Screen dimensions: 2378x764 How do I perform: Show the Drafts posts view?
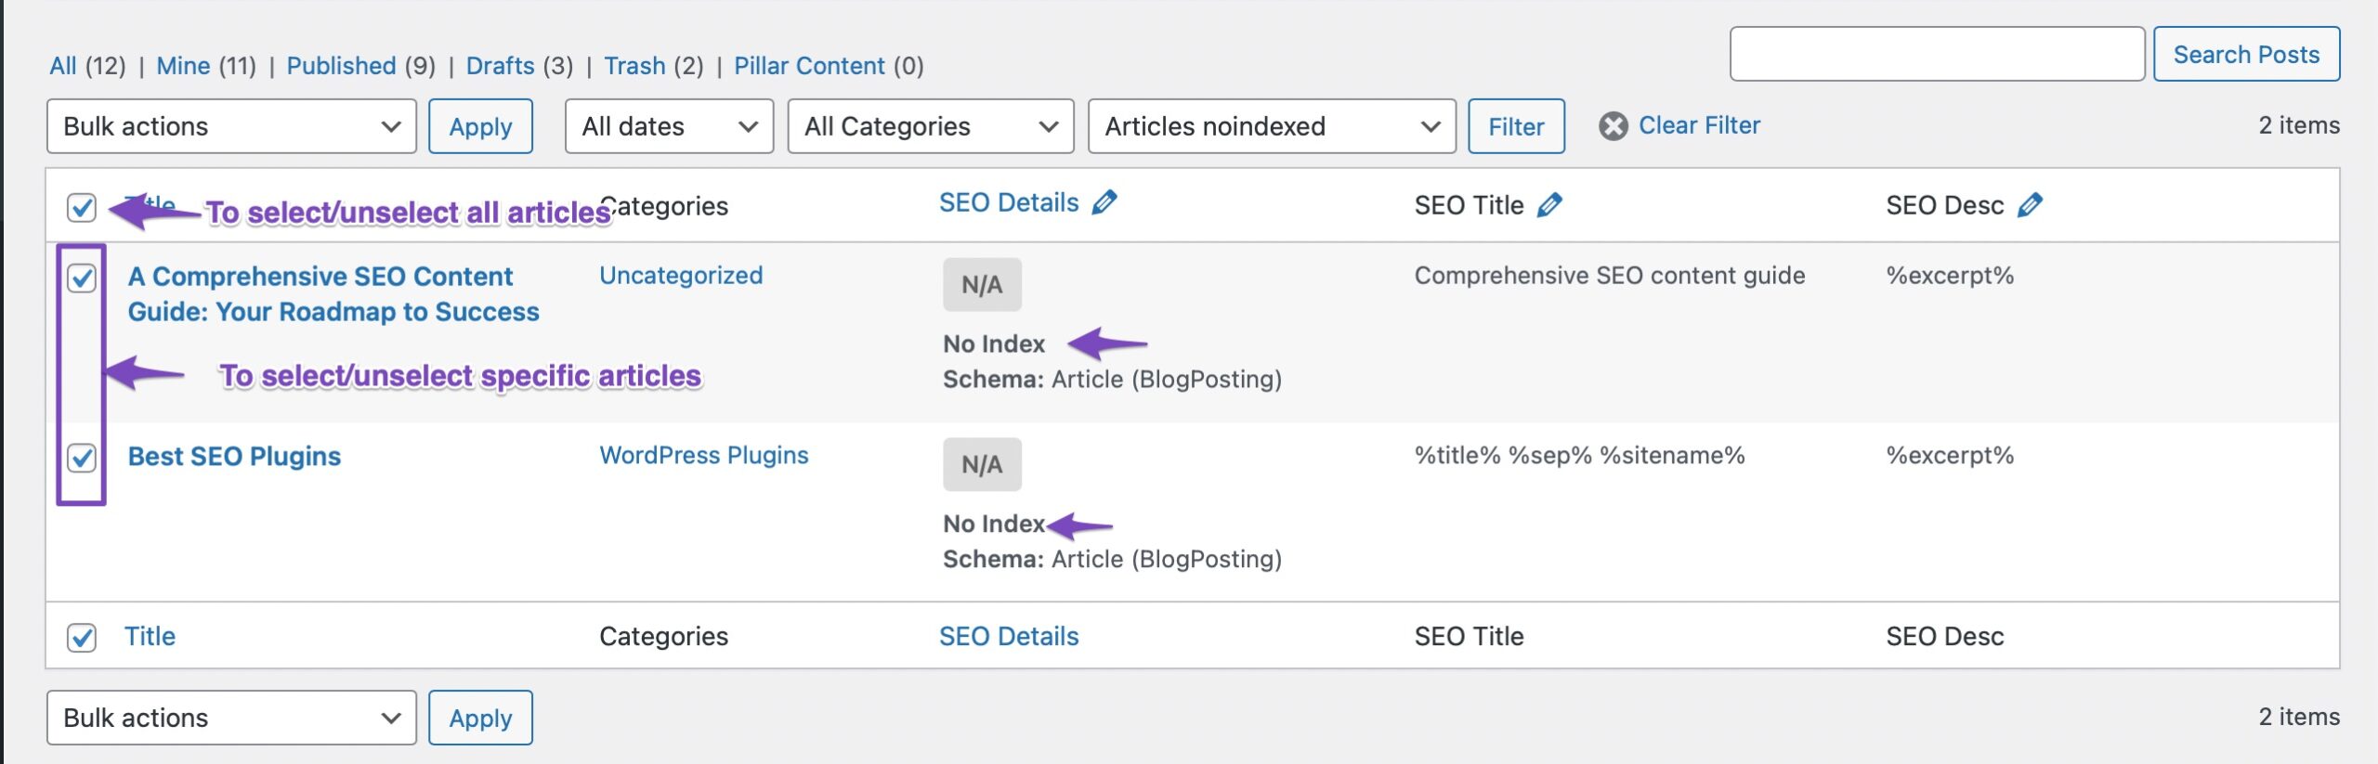[x=500, y=66]
